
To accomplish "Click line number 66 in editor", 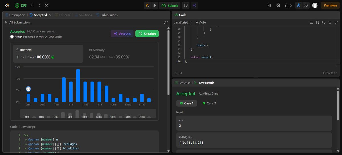I will pyautogui.click(x=179, y=61).
